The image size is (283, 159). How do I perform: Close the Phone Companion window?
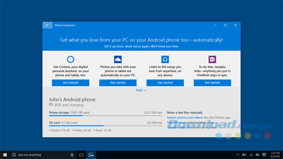236,25
